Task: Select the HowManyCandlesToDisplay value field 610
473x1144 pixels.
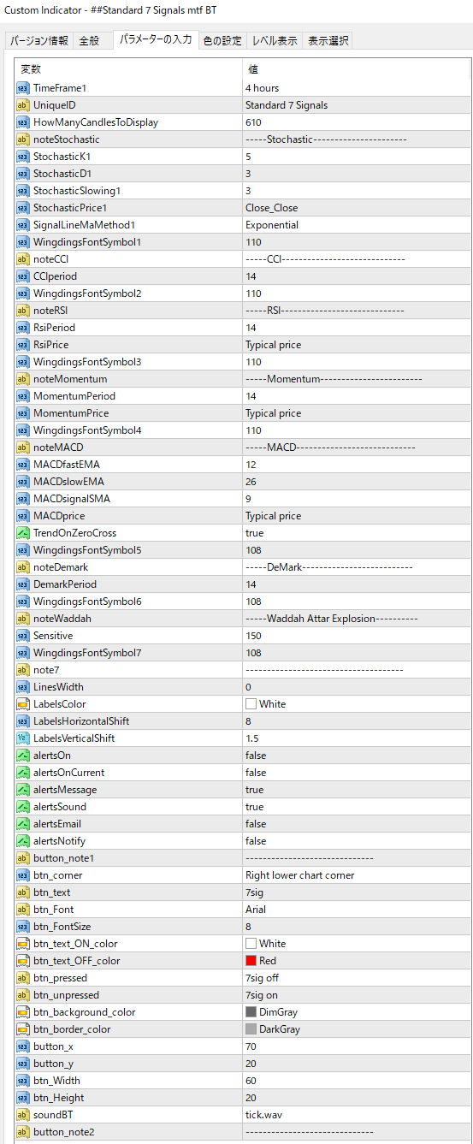Action: click(x=355, y=122)
